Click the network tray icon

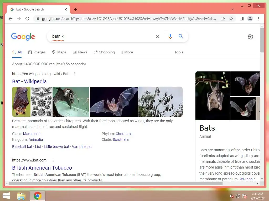pos(238,196)
